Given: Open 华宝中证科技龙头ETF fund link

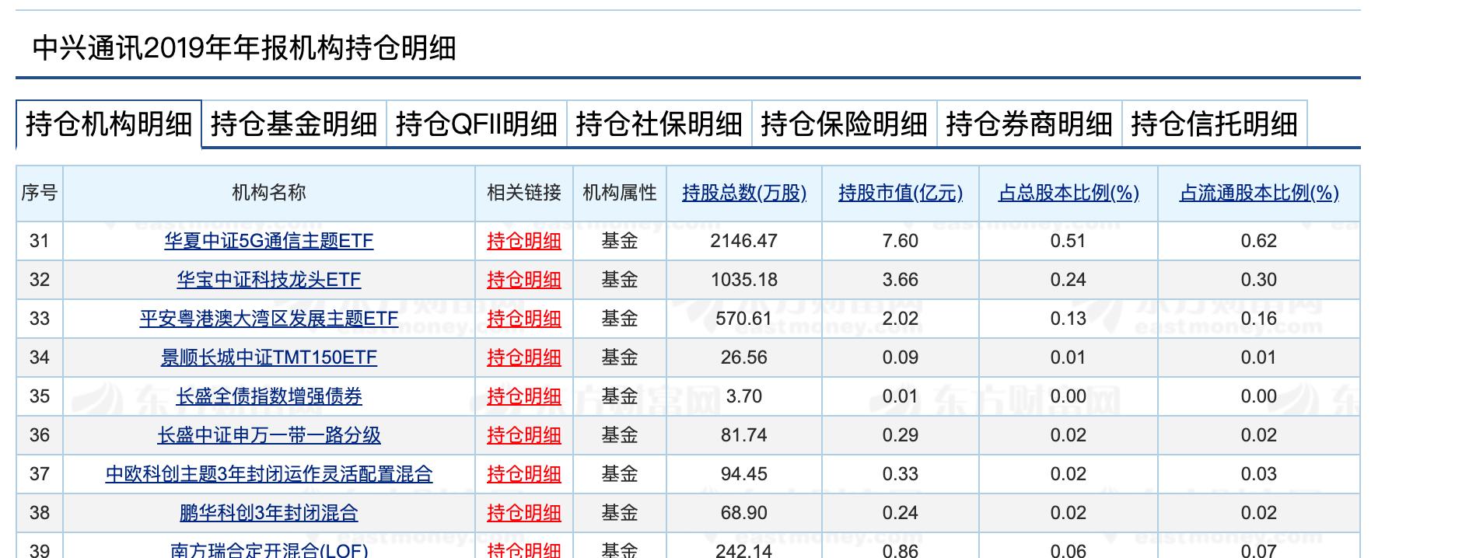Looking at the screenshot, I should tap(269, 280).
